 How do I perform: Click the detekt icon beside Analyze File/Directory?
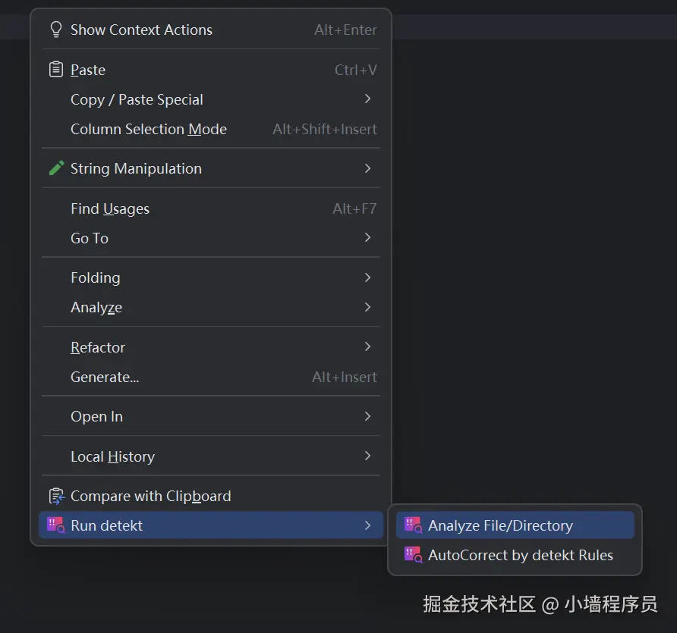pos(413,525)
